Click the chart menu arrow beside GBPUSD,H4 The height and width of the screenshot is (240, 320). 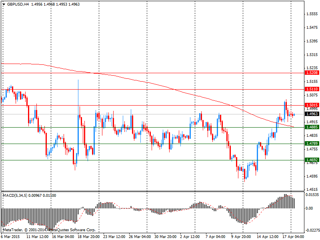tap(4, 4)
